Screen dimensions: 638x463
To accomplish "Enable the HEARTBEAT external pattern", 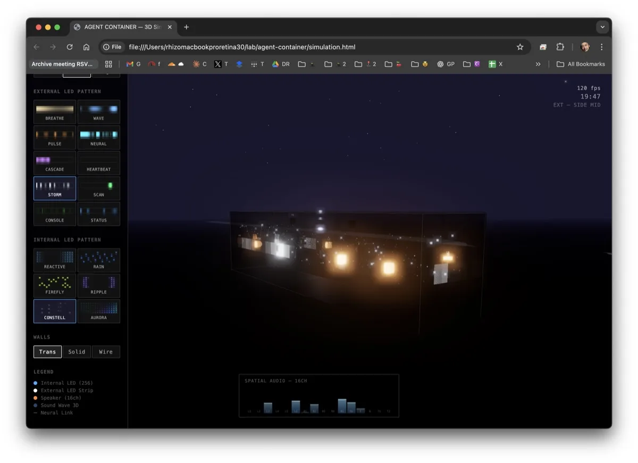I will tap(99, 163).
